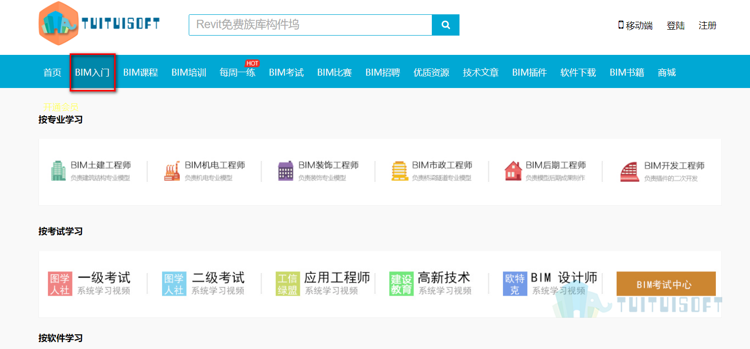The height and width of the screenshot is (349, 750).
Task: Click the 按专业学习 section heading
Action: (61, 120)
